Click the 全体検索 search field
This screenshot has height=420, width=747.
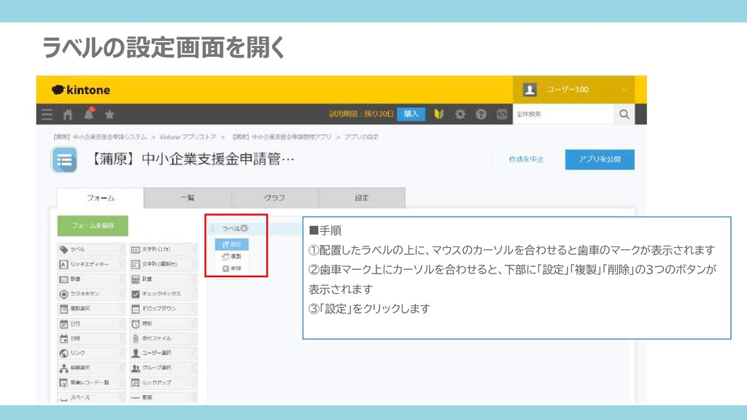point(564,114)
